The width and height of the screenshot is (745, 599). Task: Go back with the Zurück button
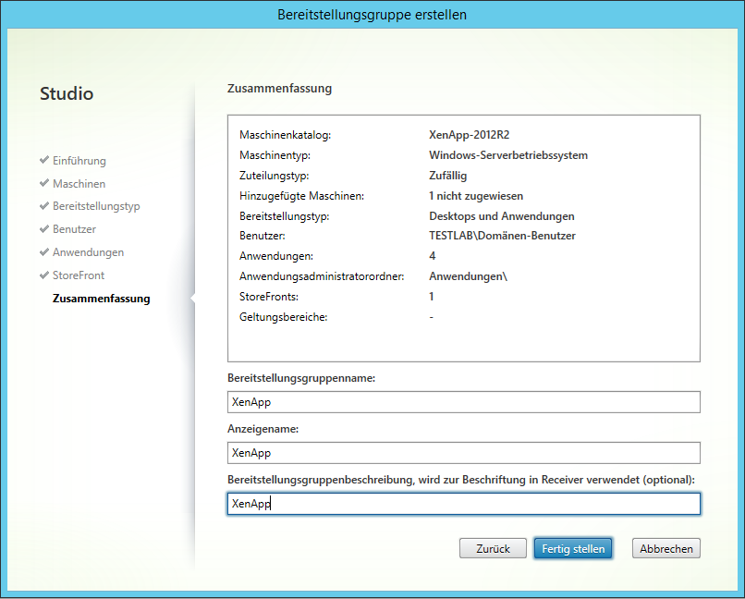[x=493, y=549]
